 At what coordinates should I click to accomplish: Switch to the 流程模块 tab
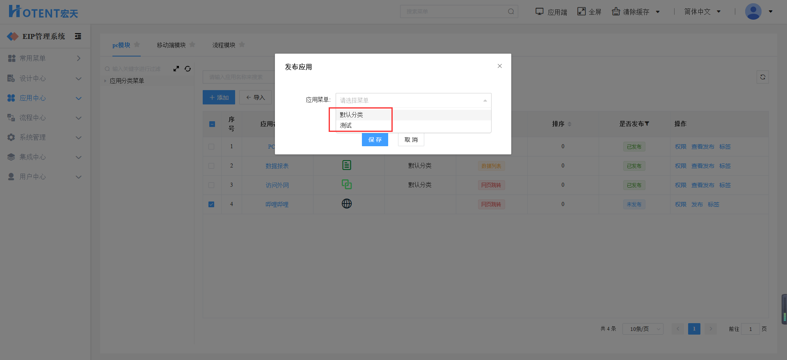pos(224,45)
